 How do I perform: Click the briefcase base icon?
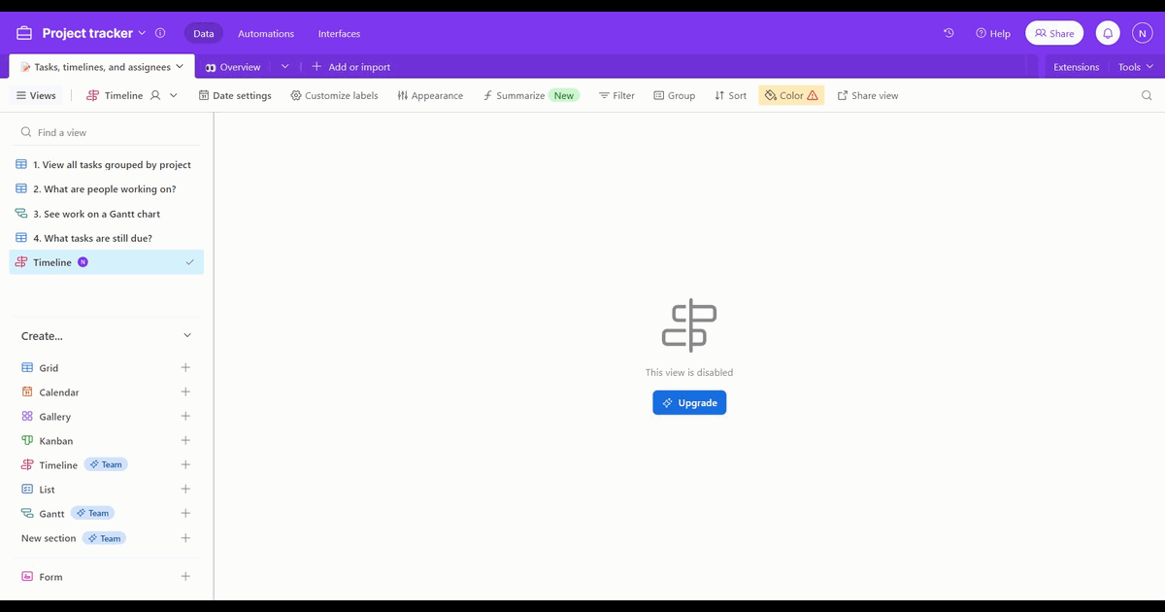tap(24, 33)
